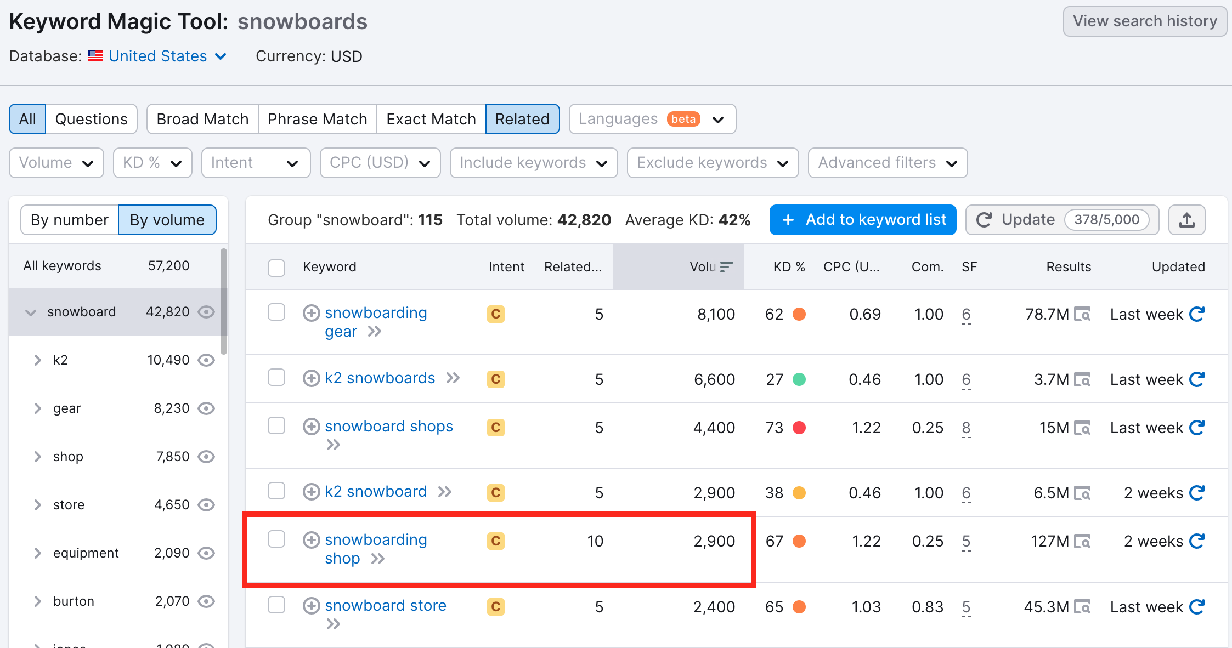Sort groups 'By number'
The height and width of the screenshot is (648, 1232).
[70, 220]
